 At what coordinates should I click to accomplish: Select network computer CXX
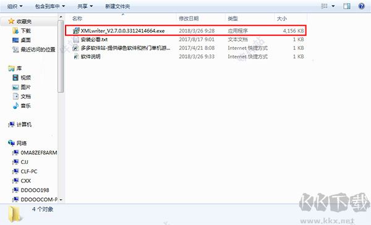[25, 181]
